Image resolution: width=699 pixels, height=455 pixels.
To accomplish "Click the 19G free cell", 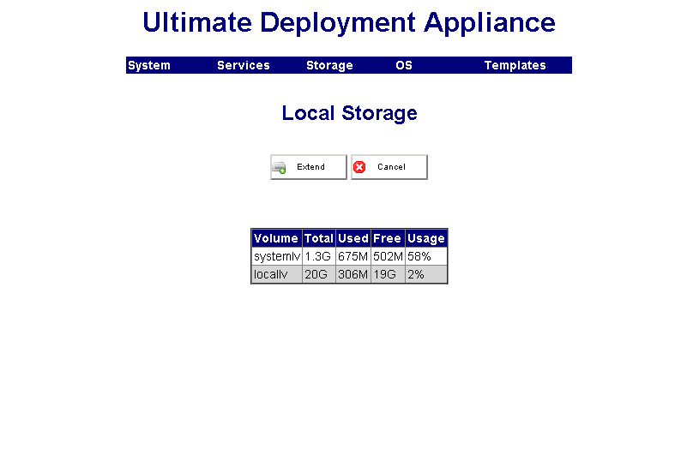I will [x=388, y=274].
